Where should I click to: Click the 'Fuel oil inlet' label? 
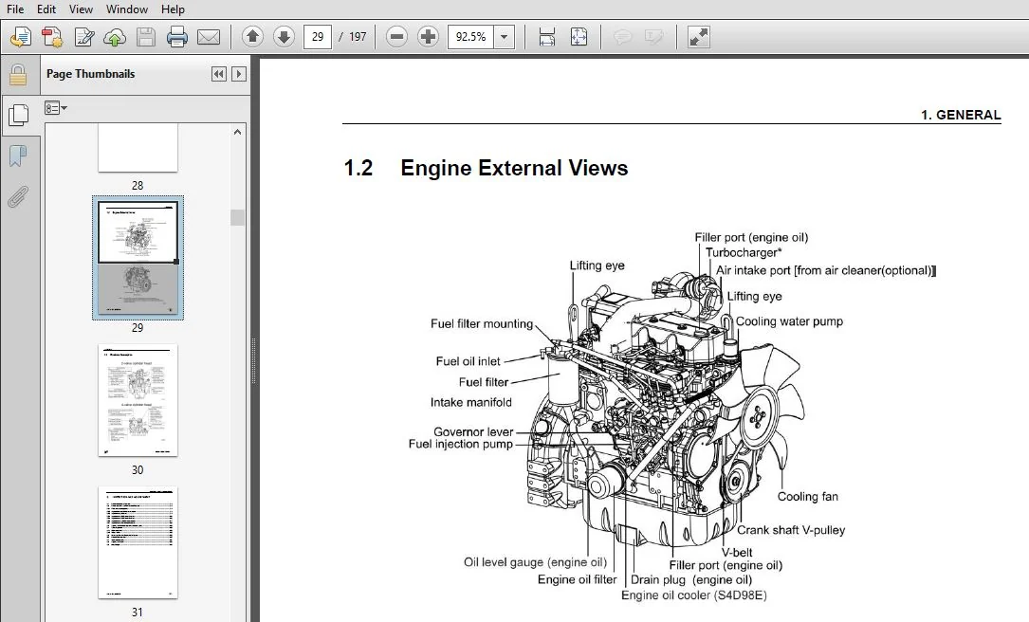[x=468, y=361]
